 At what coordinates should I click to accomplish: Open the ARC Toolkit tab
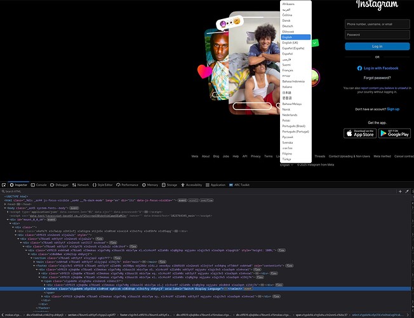tap(239, 185)
